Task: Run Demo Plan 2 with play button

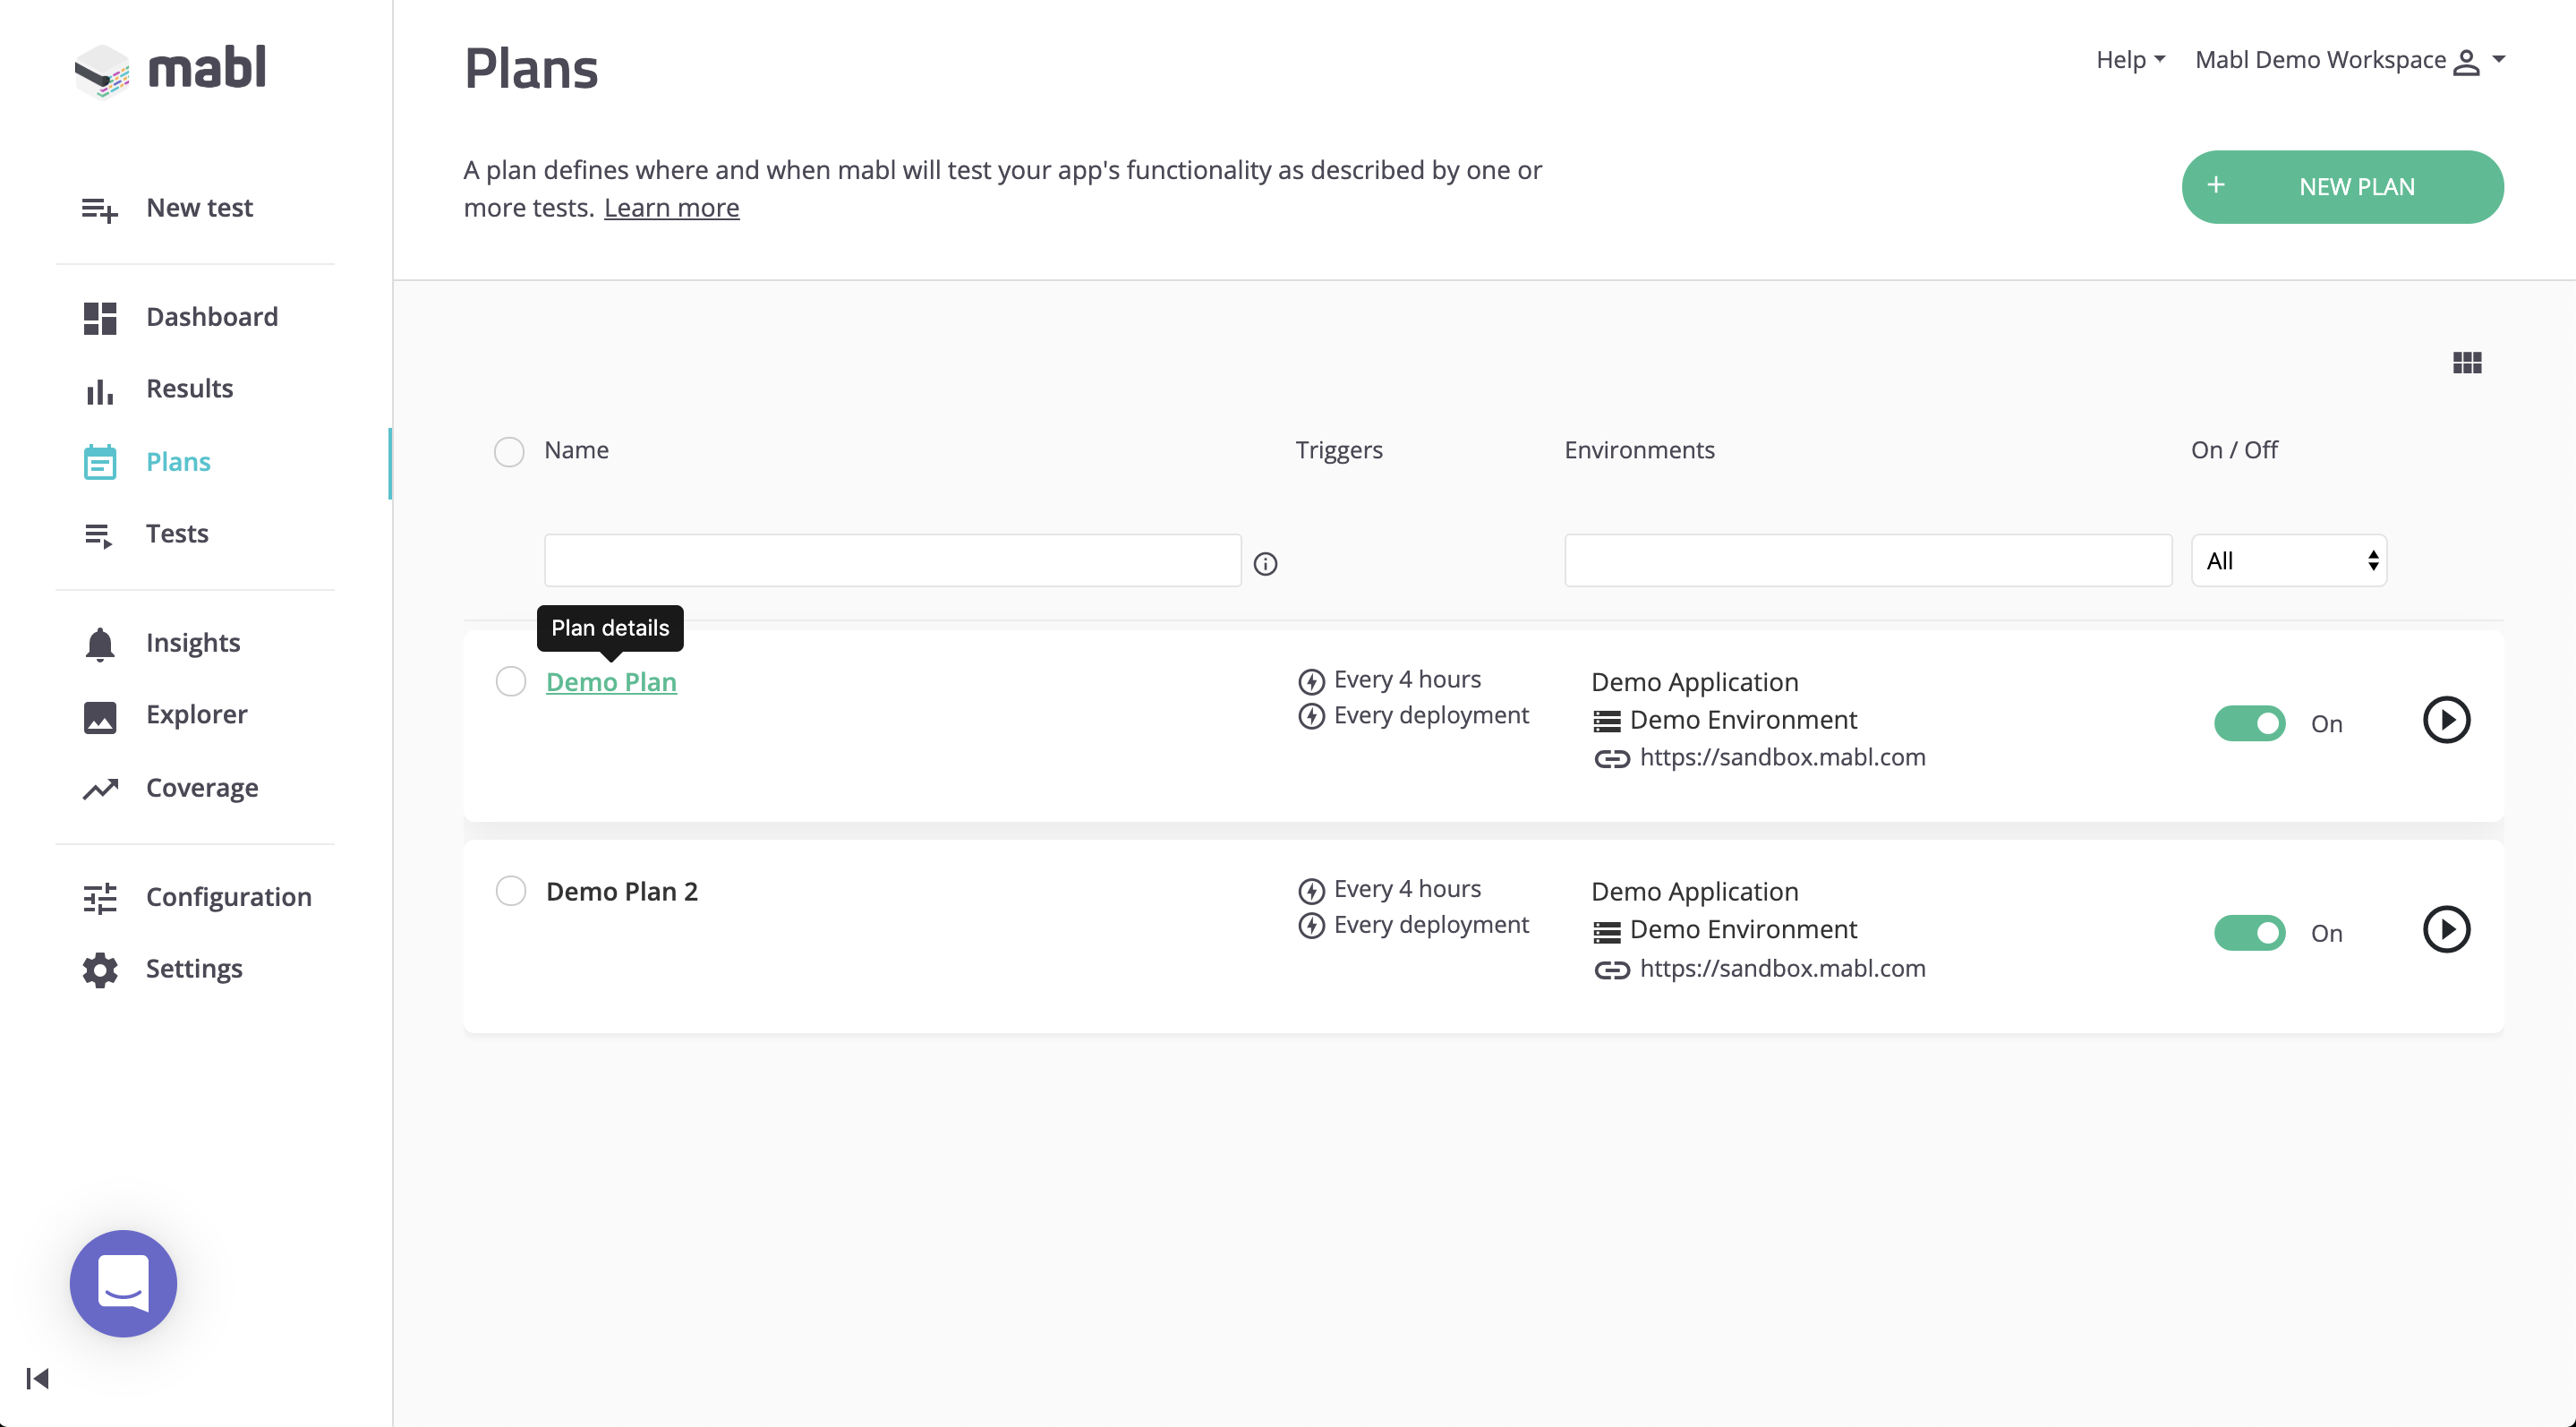Action: click(x=2446, y=930)
